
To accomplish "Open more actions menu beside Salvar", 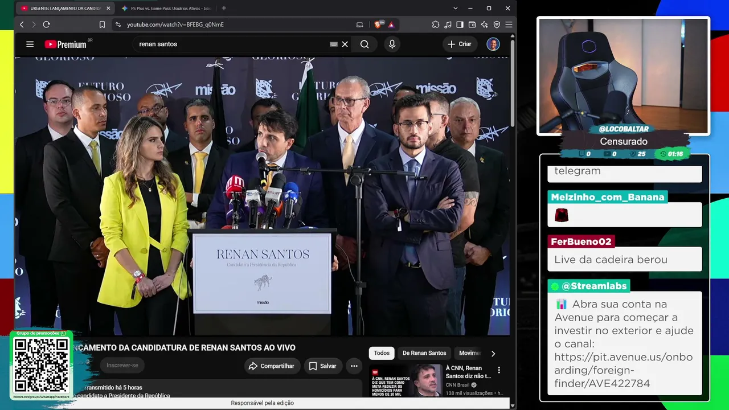I will (354, 366).
